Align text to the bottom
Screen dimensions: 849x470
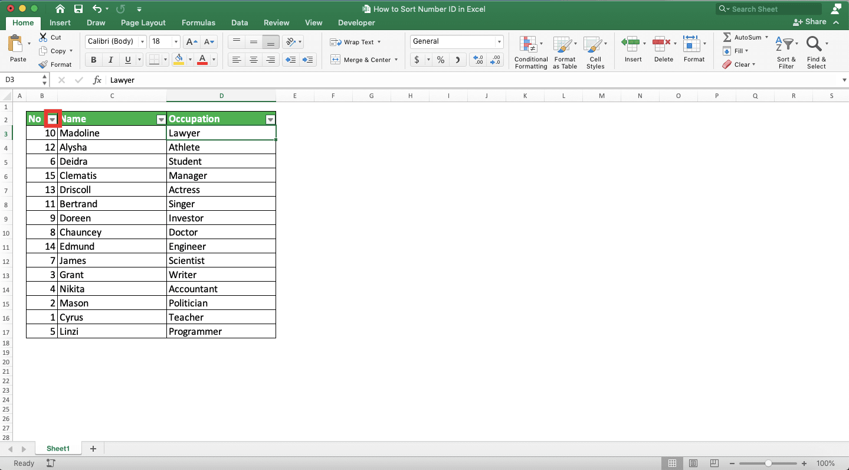pos(271,42)
